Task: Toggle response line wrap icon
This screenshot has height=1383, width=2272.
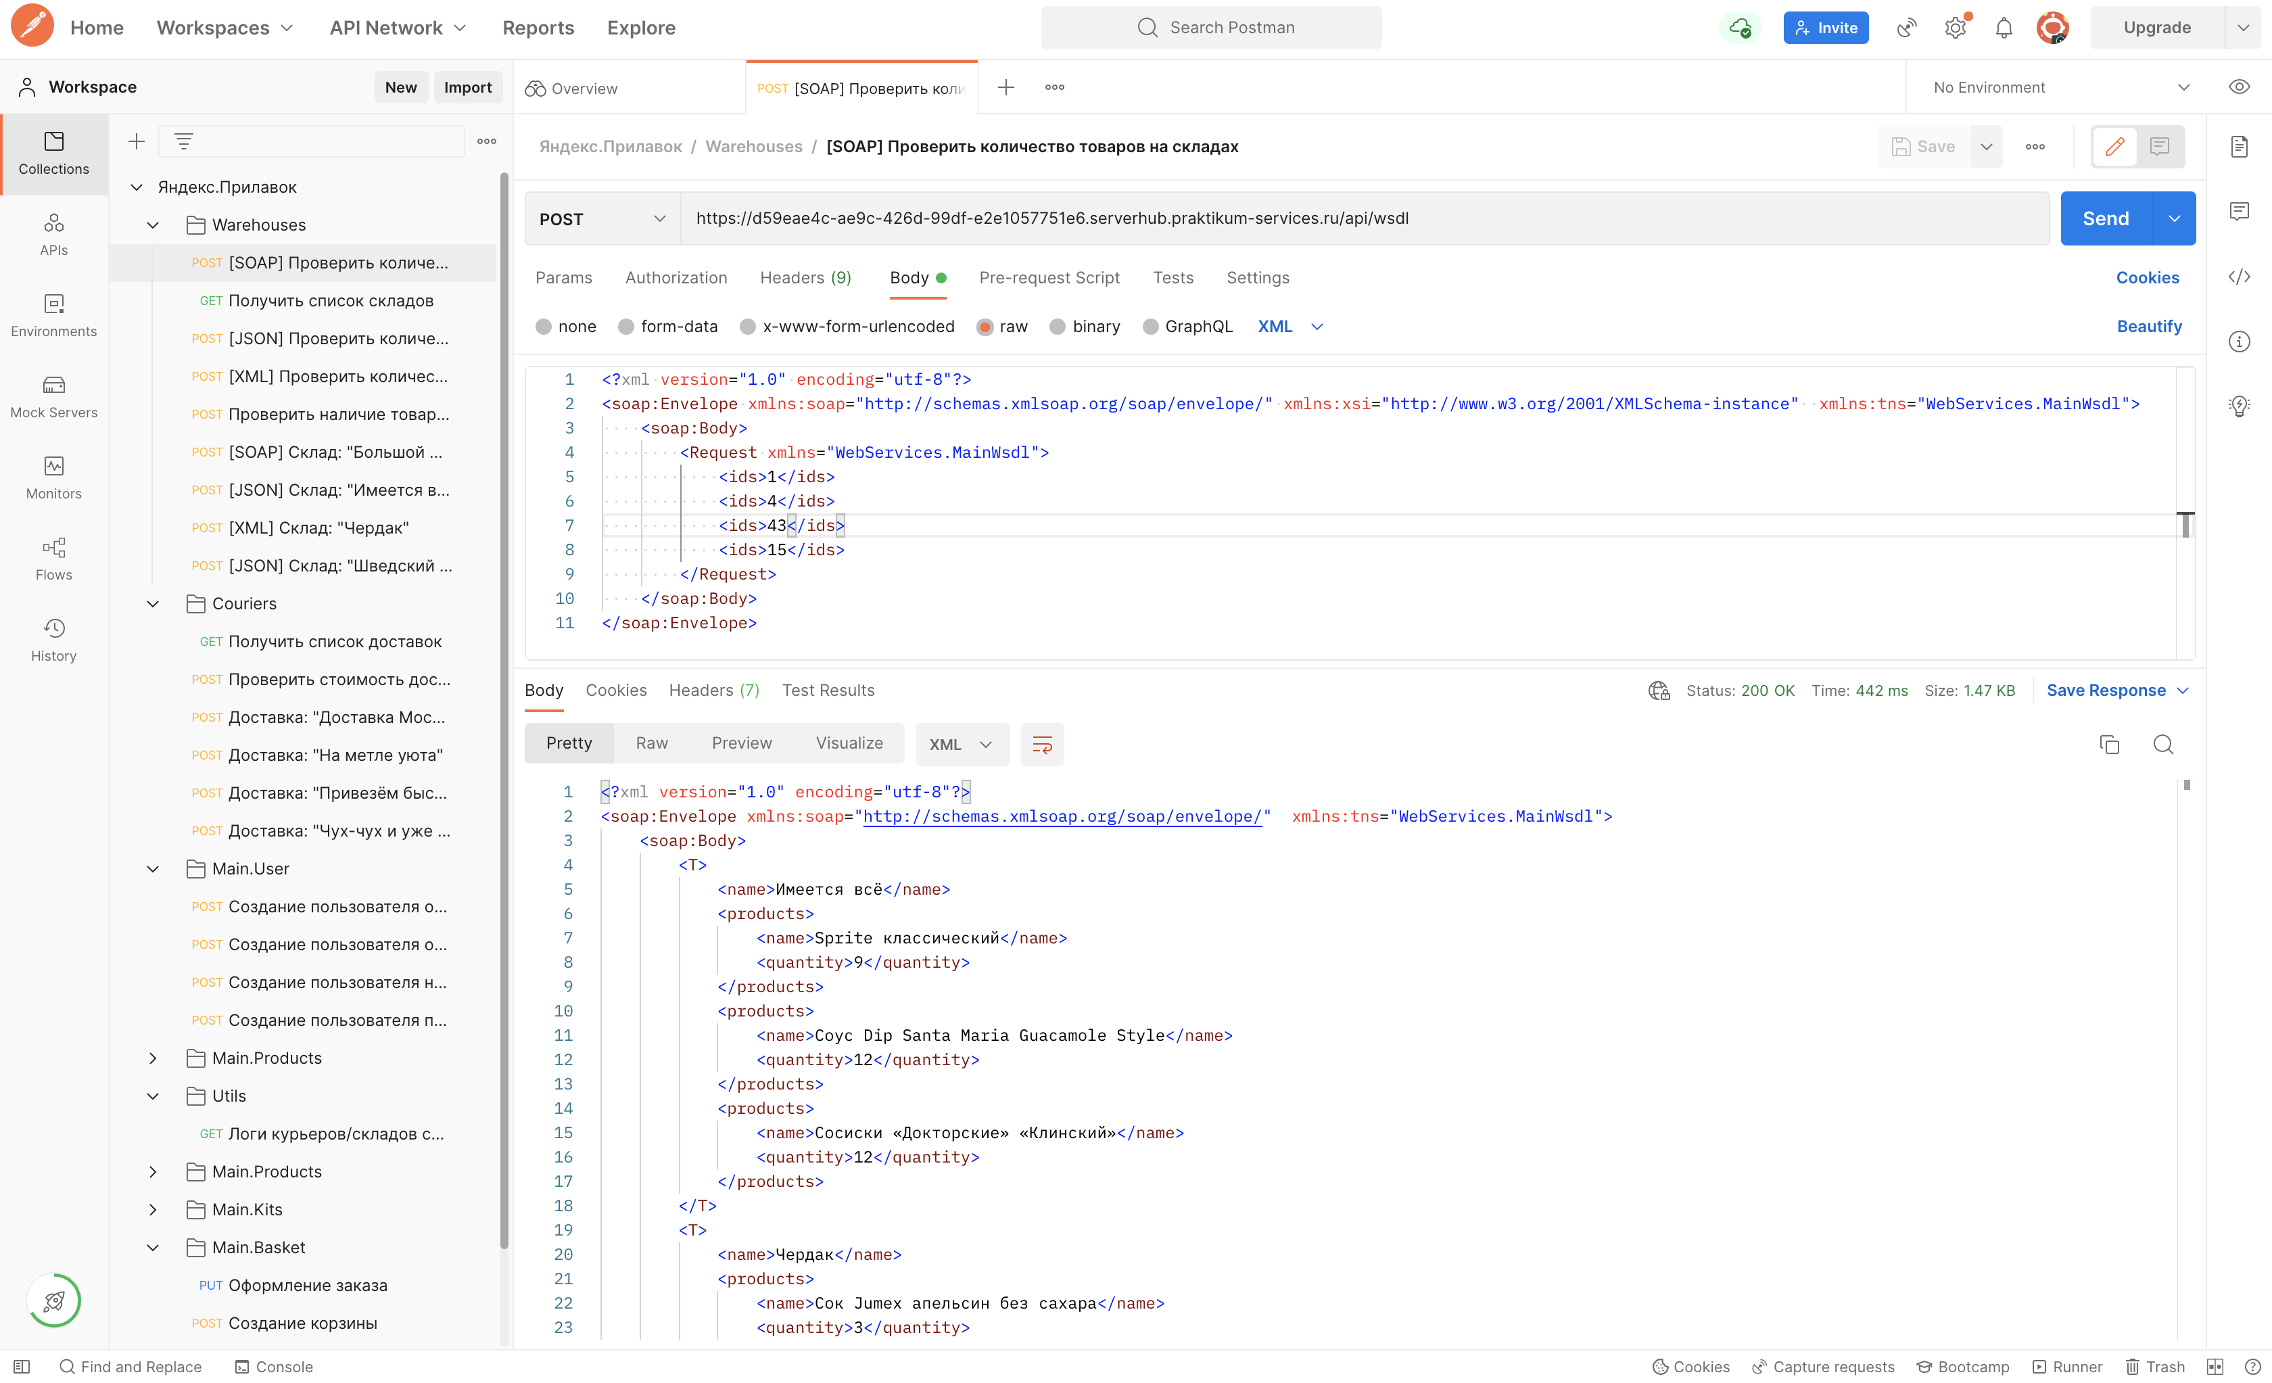Action: click(x=1042, y=744)
